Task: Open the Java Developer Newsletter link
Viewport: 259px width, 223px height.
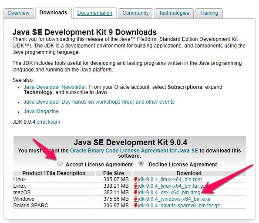Action: point(55,87)
